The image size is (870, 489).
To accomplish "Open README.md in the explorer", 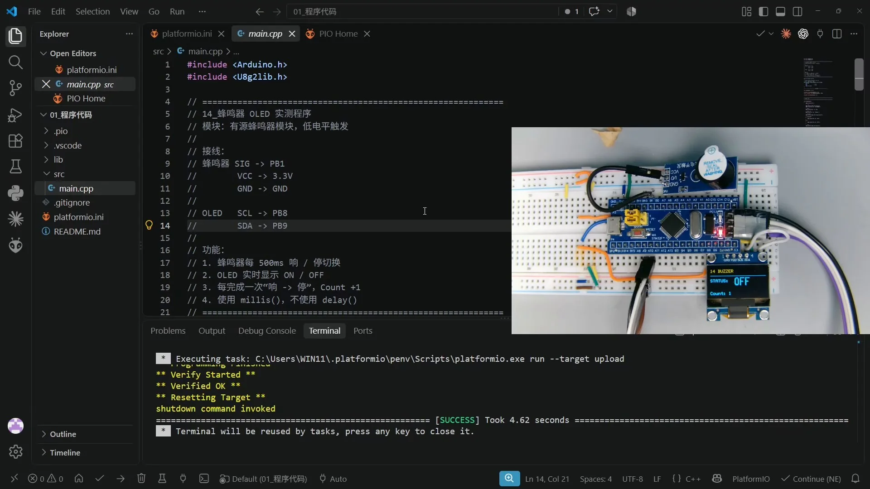I will point(77,231).
